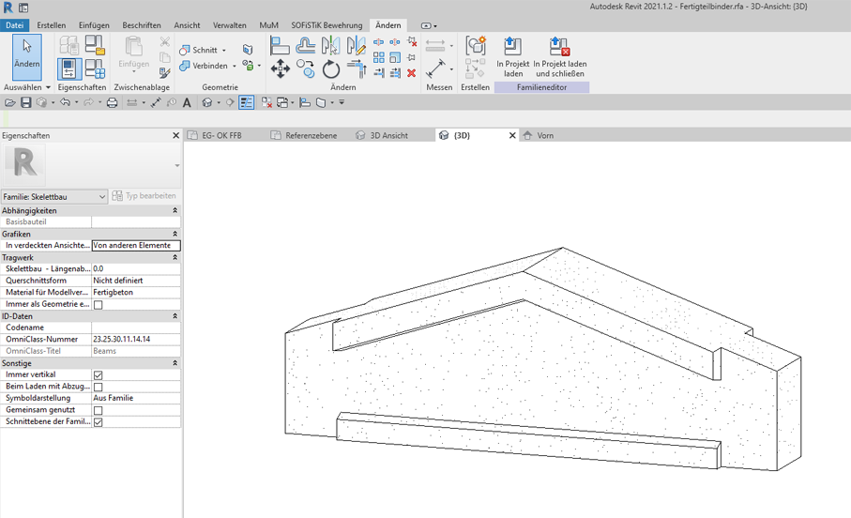
Task: Click the OmniClass-Nummer value field
Action: click(135, 340)
